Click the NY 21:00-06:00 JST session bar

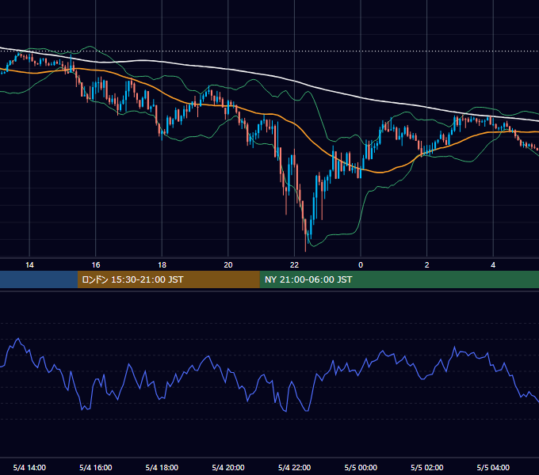(399, 279)
